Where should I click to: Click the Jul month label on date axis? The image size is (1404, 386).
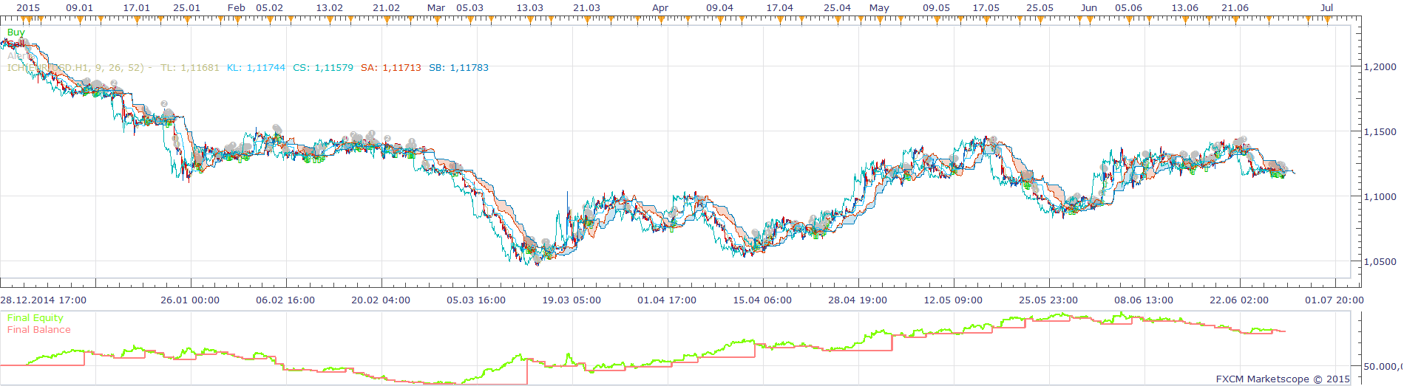coord(1327,8)
